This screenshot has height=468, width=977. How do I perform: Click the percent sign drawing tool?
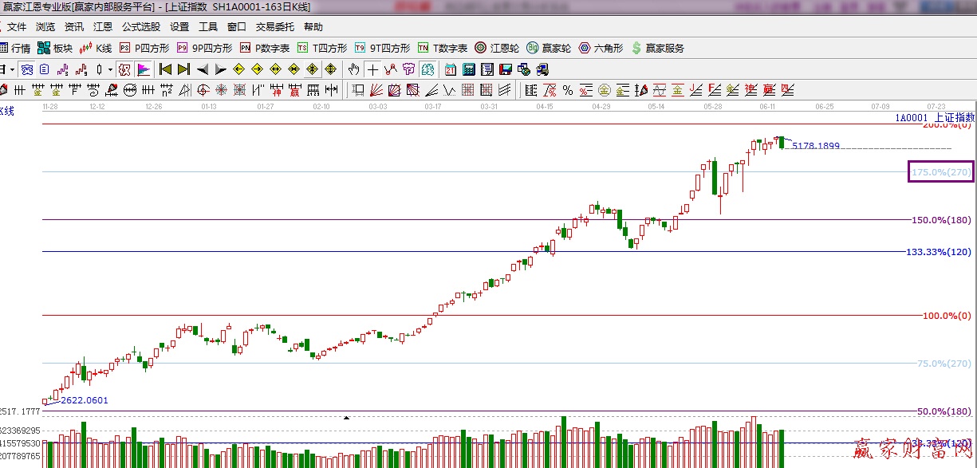[x=567, y=89]
